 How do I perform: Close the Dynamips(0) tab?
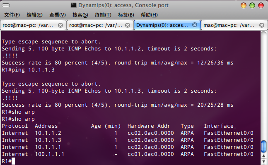(195, 25)
